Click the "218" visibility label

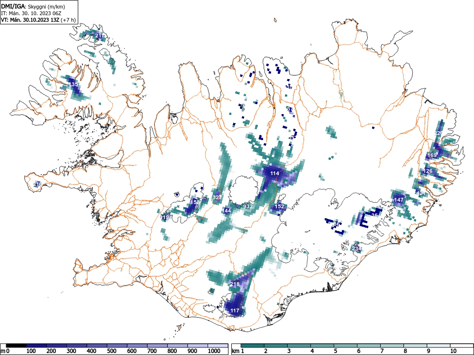pos(235,284)
